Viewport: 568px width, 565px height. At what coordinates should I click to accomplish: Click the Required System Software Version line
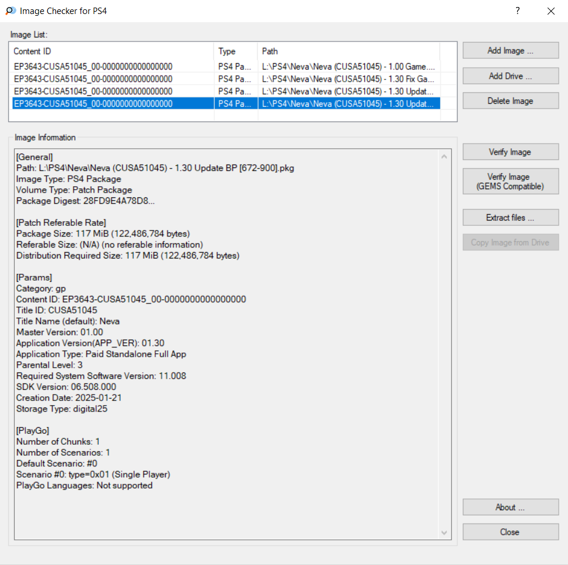point(101,376)
